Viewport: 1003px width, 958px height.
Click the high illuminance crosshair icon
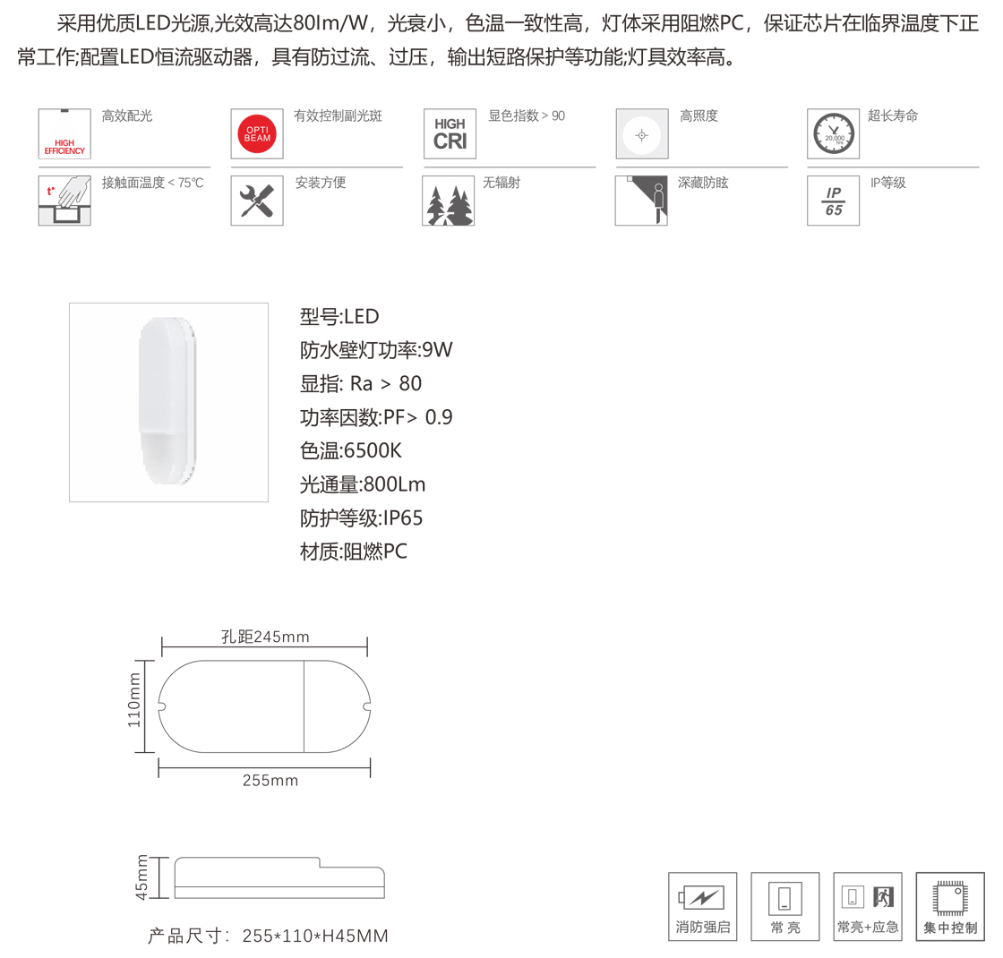(642, 133)
